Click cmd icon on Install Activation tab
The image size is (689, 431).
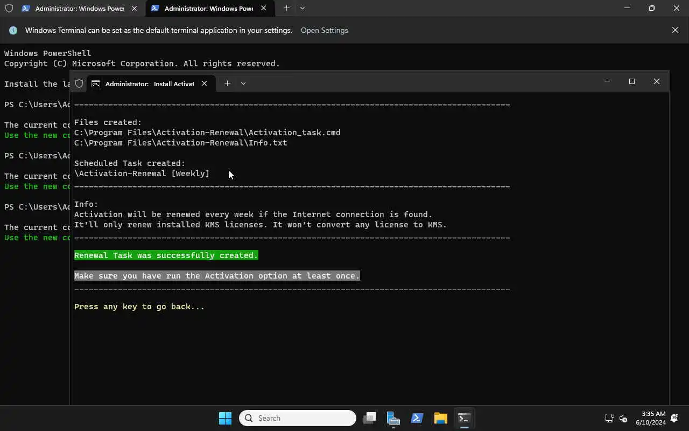tap(96, 84)
